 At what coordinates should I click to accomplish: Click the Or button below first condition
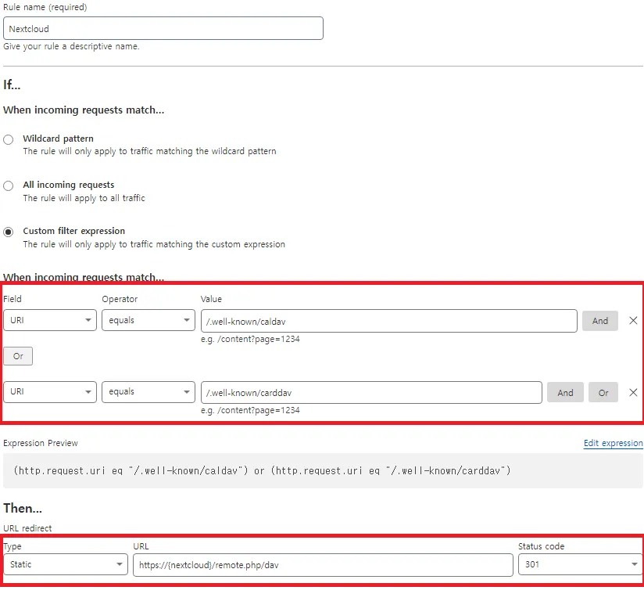pos(17,356)
